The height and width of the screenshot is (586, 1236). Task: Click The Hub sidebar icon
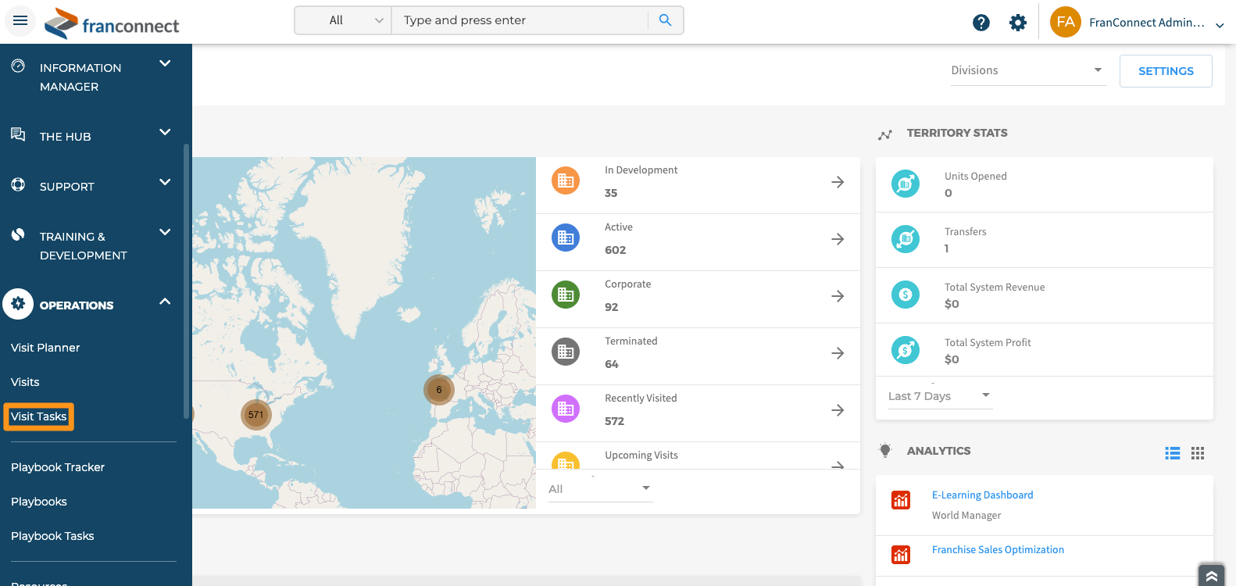point(18,134)
